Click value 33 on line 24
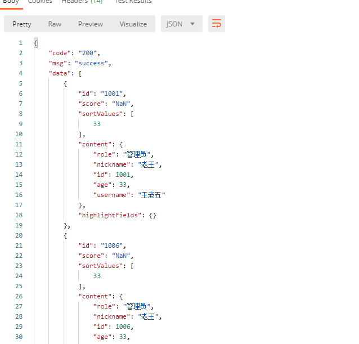359x344 pixels. [x=97, y=276]
